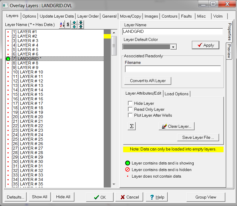Select [4] LAYER # 4 row
237x206 pixels.
[55, 45]
